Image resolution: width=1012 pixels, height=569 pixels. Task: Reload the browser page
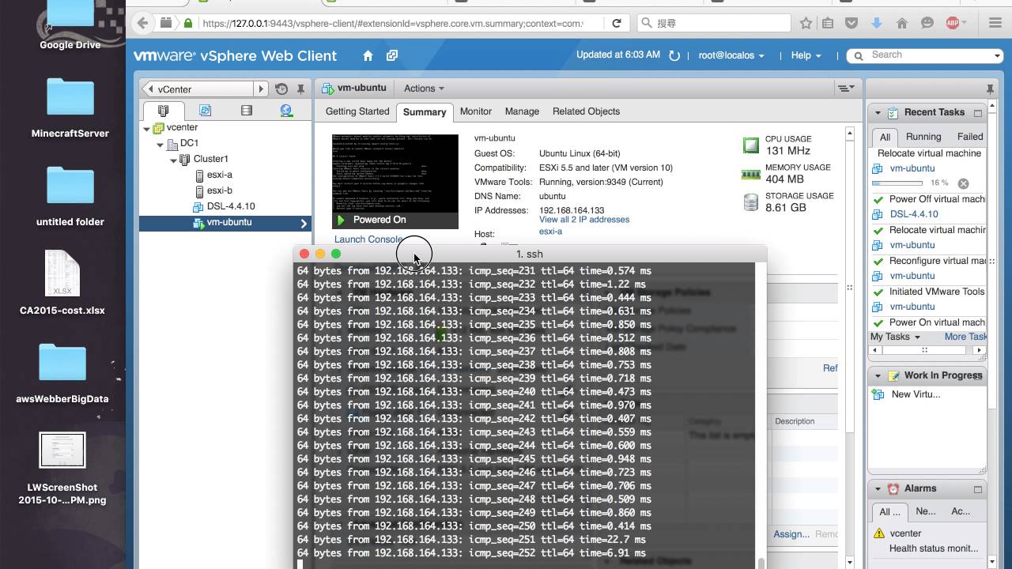pyautogui.click(x=616, y=24)
